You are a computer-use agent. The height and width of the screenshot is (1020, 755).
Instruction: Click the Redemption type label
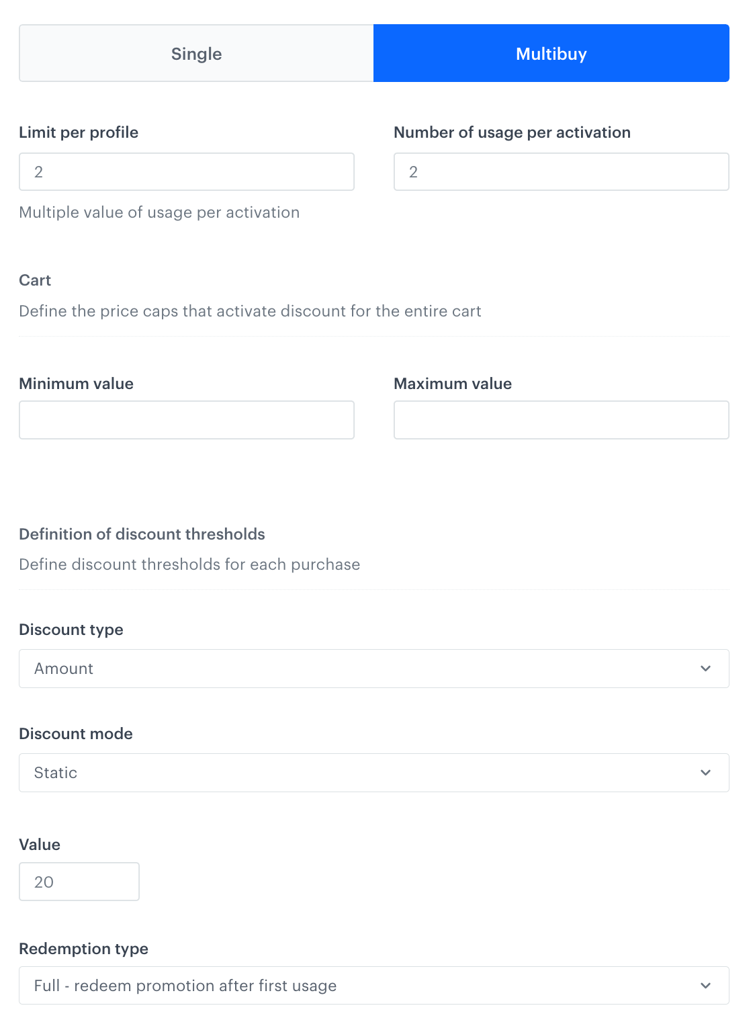tap(84, 949)
